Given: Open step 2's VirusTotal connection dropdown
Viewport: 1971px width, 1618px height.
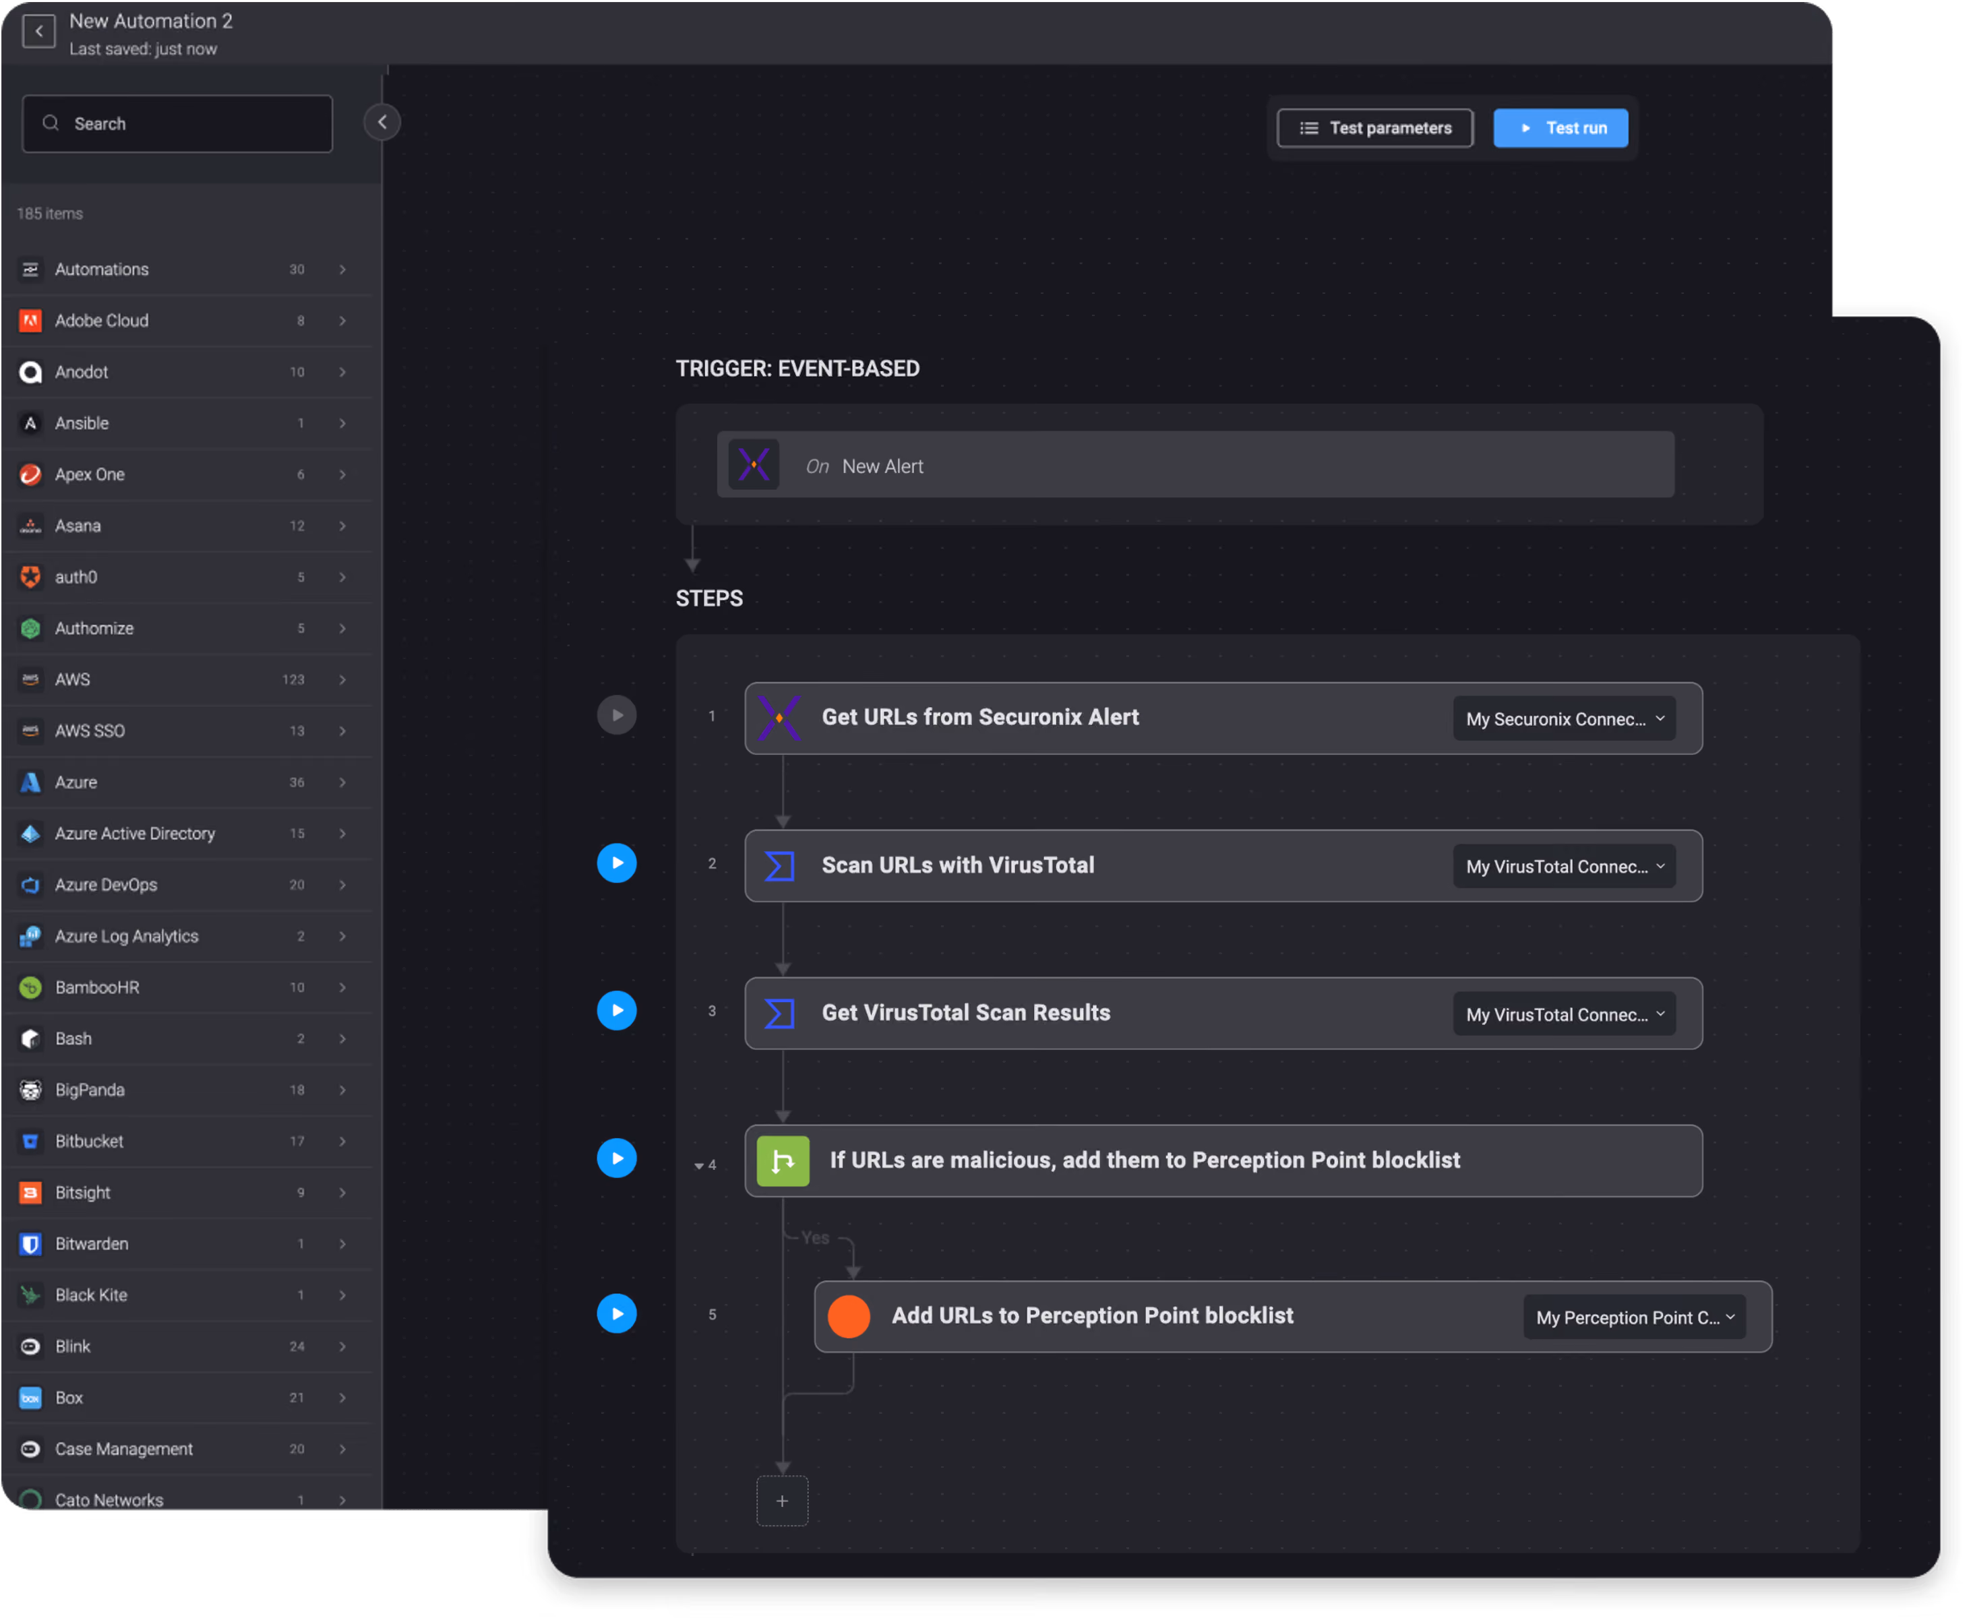Looking at the screenshot, I should point(1565,867).
